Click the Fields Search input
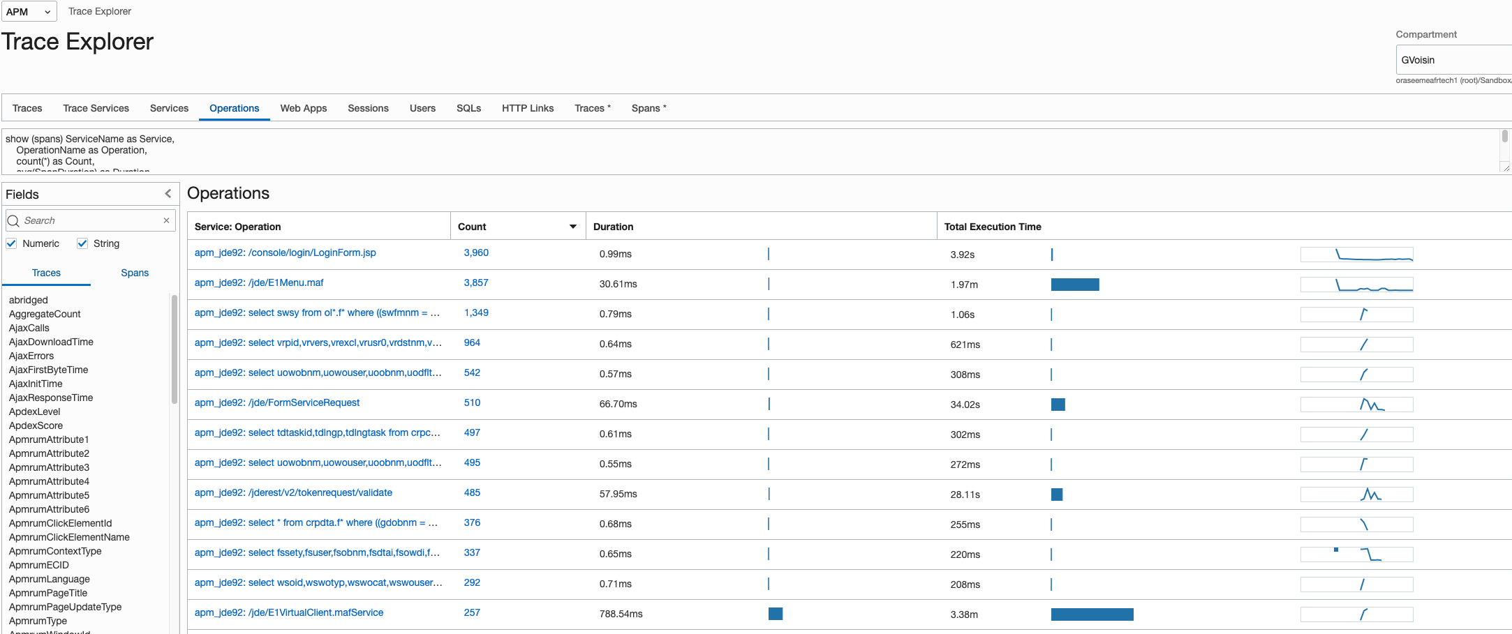The height and width of the screenshot is (634, 1512). pos(91,220)
